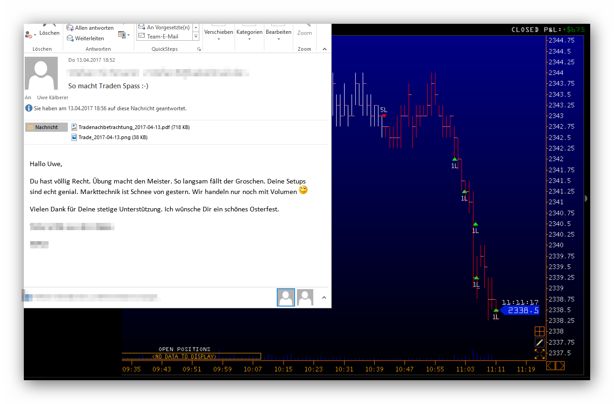Click the chart scroll-right arrow button
This screenshot has width=614, height=404.
(560, 366)
